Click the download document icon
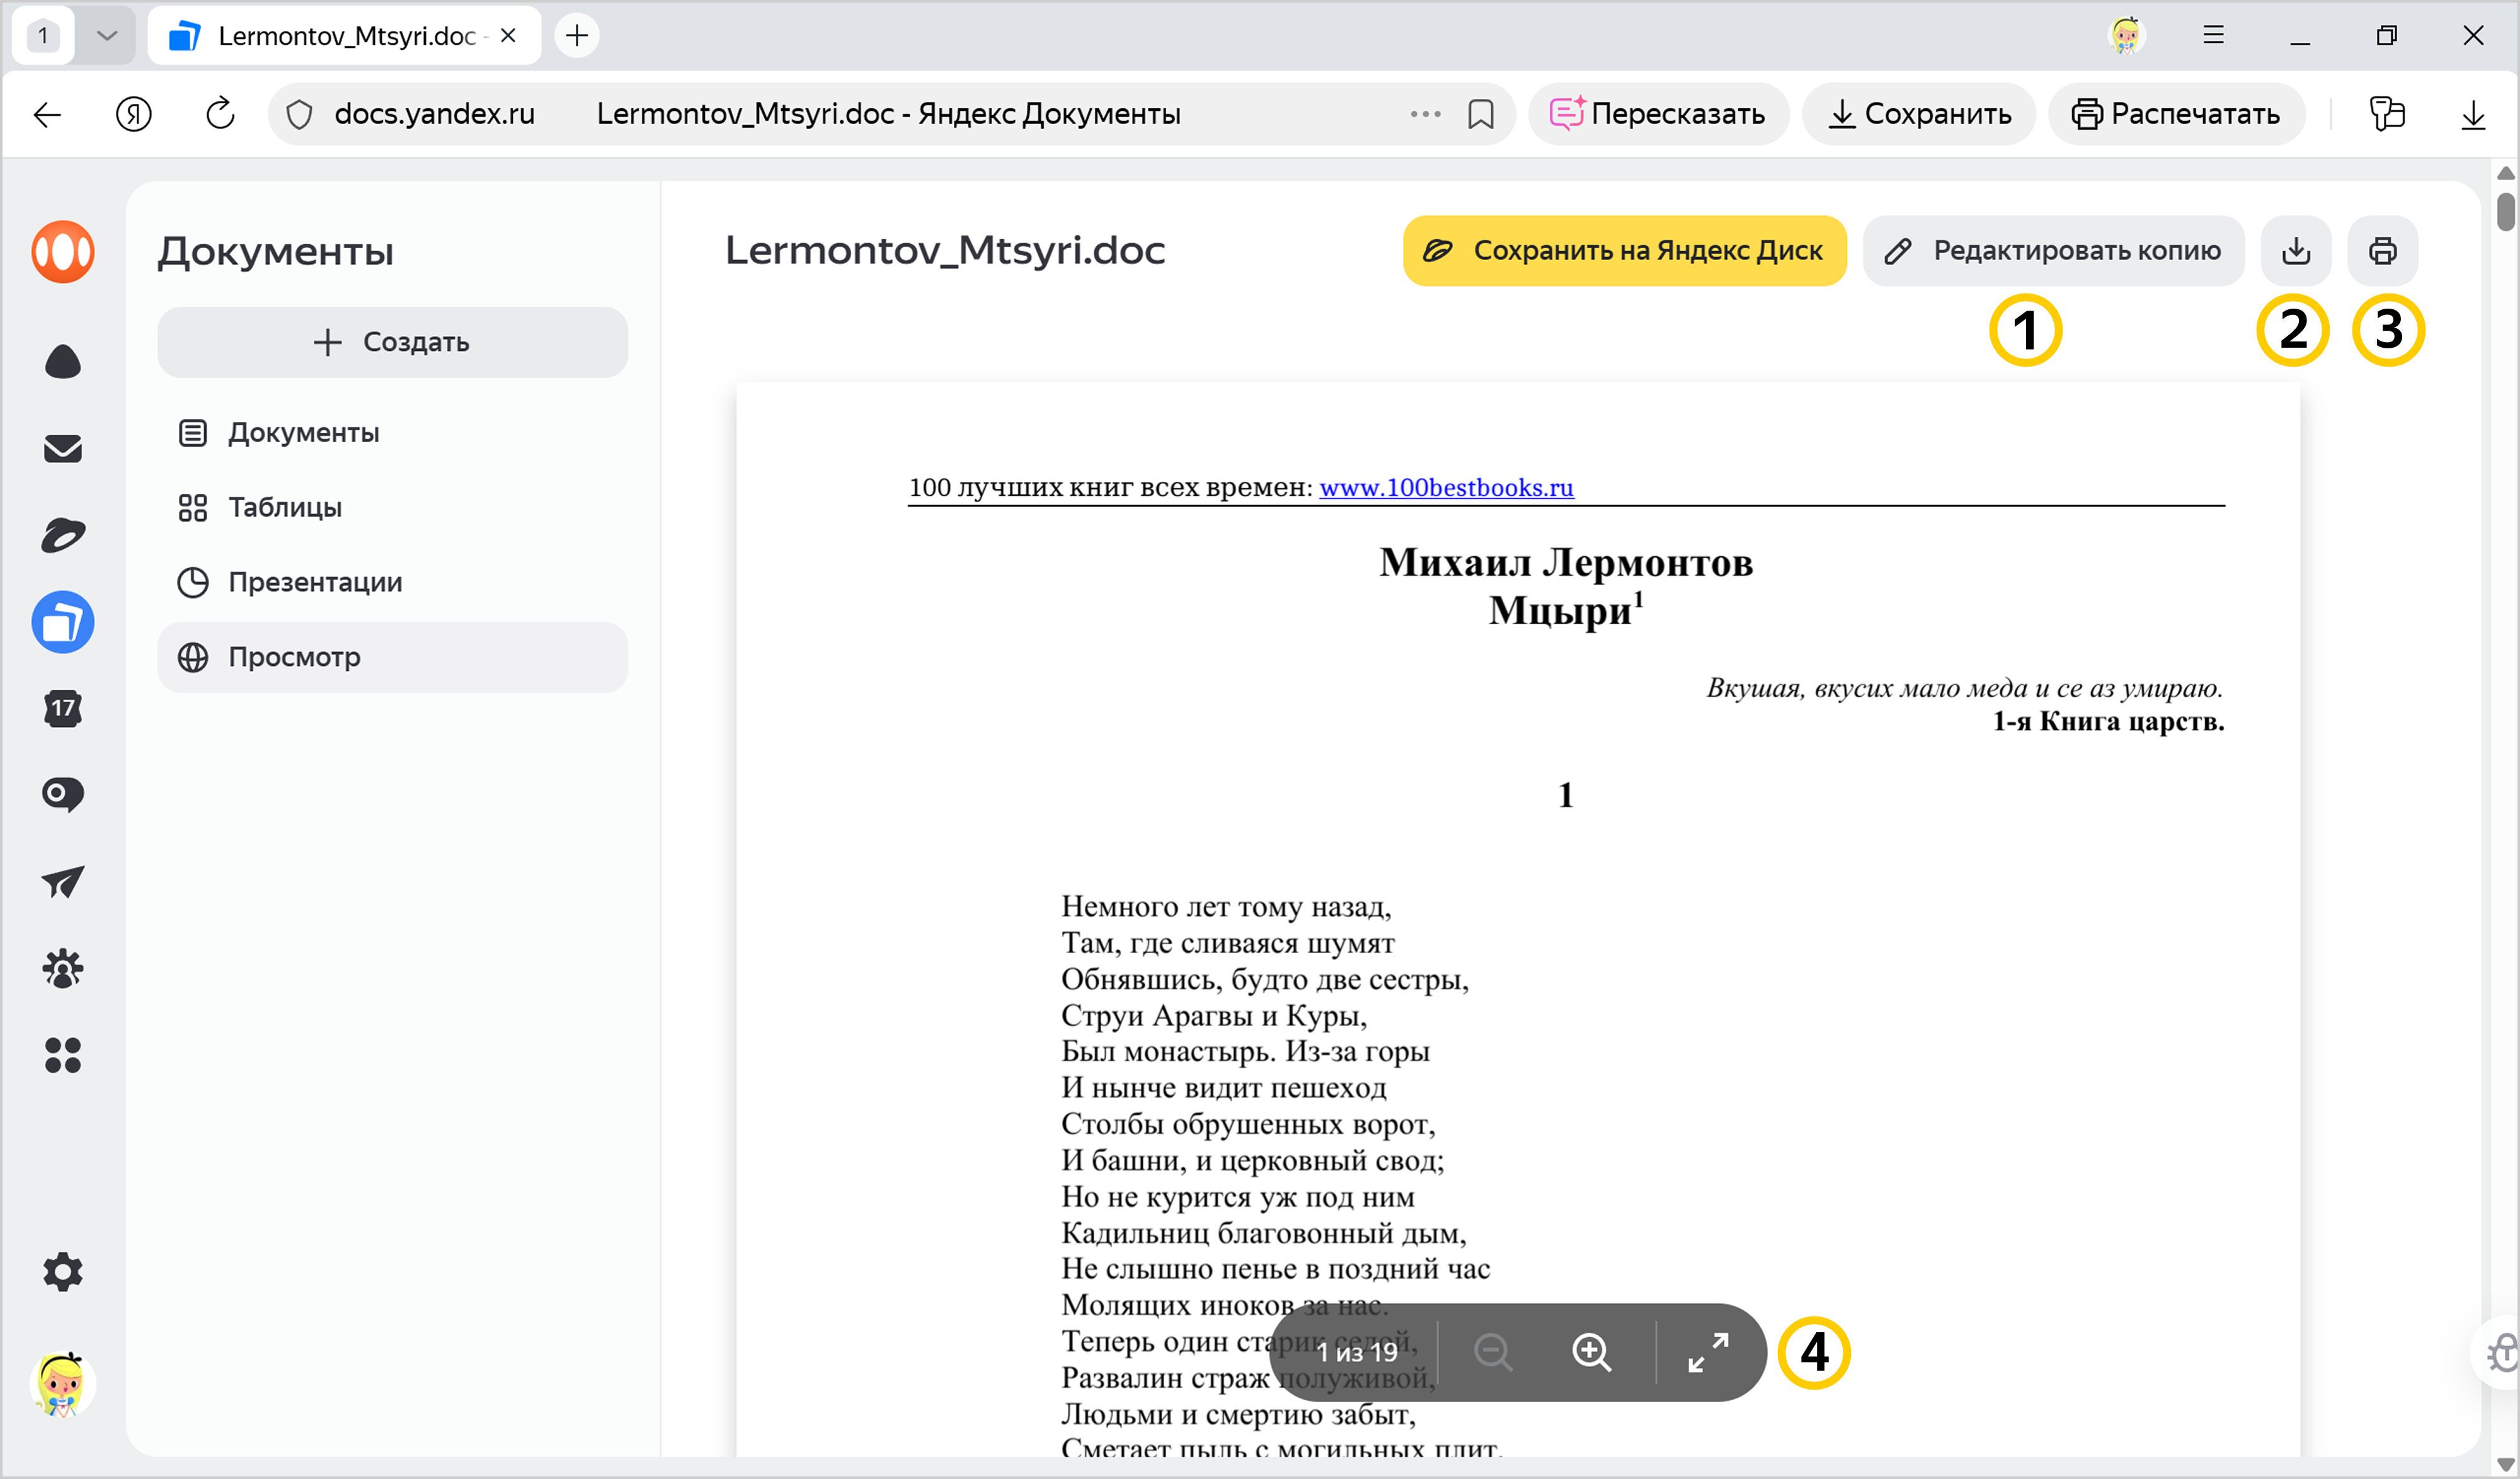 click(2296, 251)
